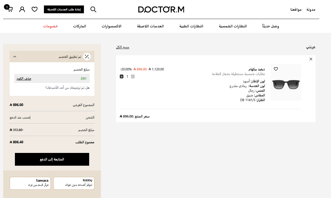Open the account profile icon

coord(22,9)
